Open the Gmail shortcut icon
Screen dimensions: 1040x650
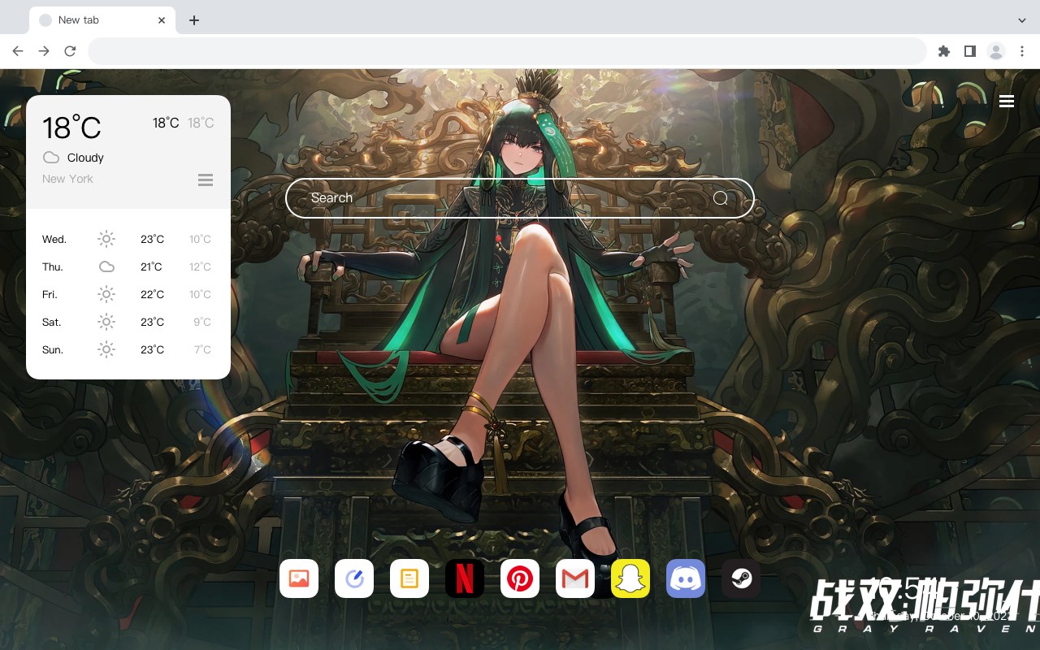point(575,578)
